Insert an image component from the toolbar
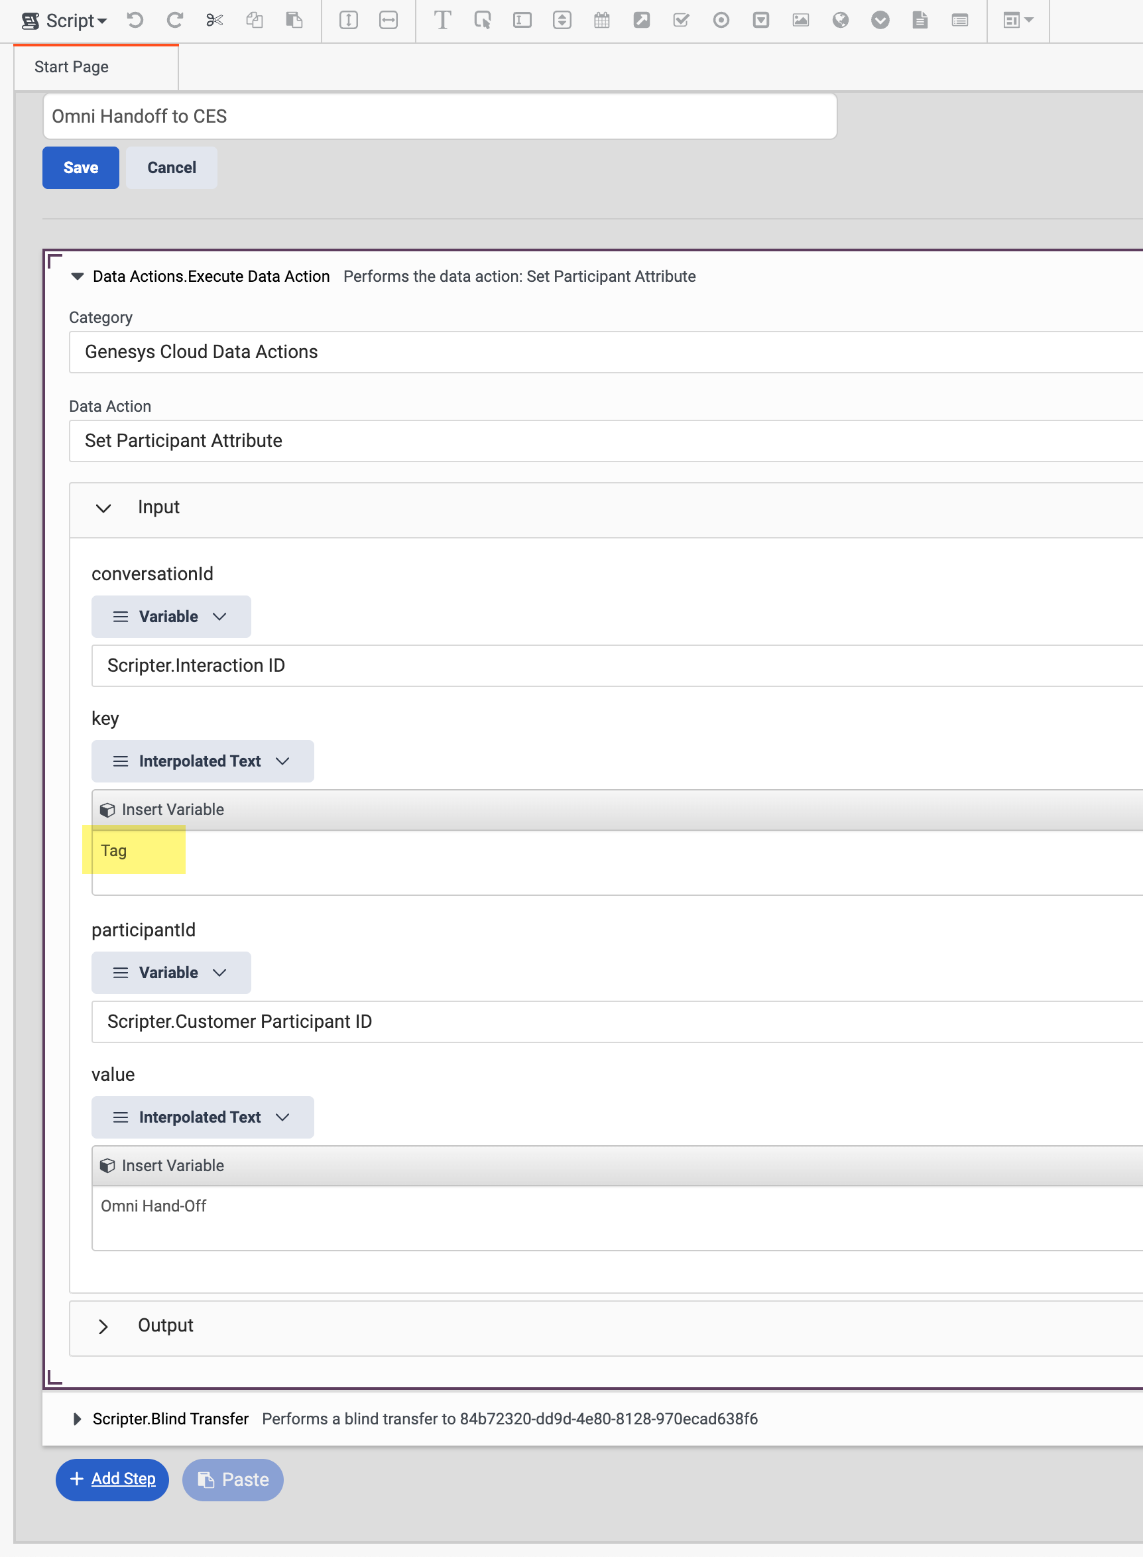The image size is (1143, 1557). point(800,20)
